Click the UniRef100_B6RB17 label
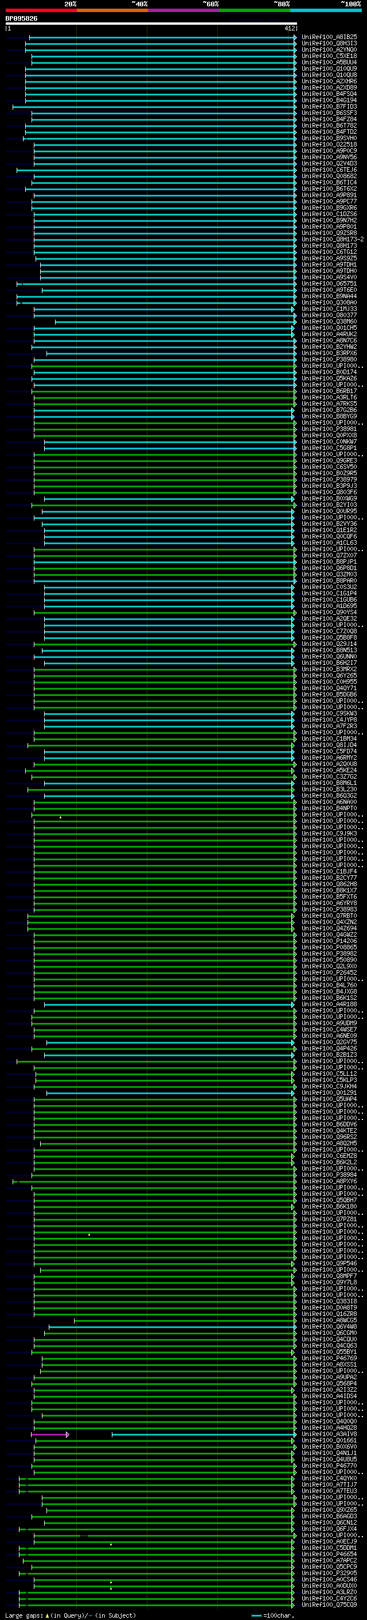Image resolution: width=367 pixels, height=1620 pixels. pyautogui.click(x=329, y=391)
